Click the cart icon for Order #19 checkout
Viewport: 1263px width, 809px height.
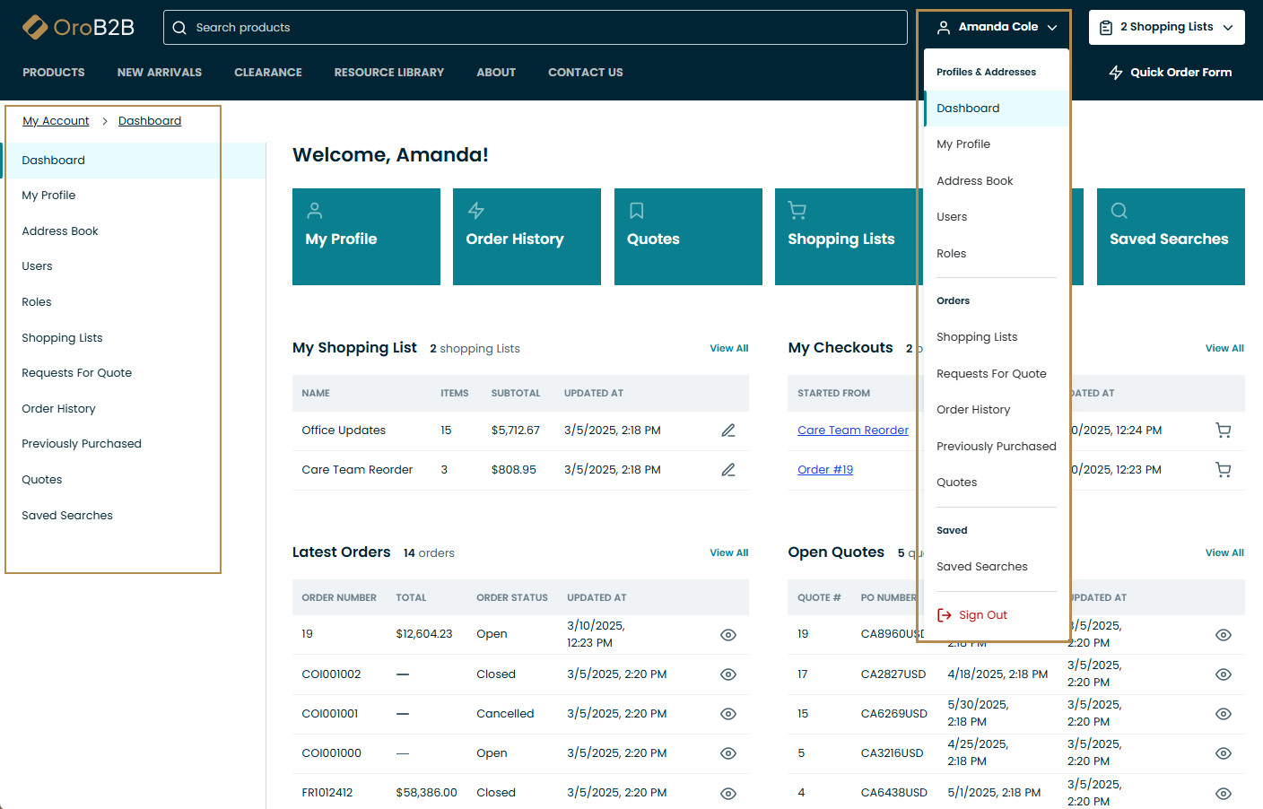pos(1223,470)
